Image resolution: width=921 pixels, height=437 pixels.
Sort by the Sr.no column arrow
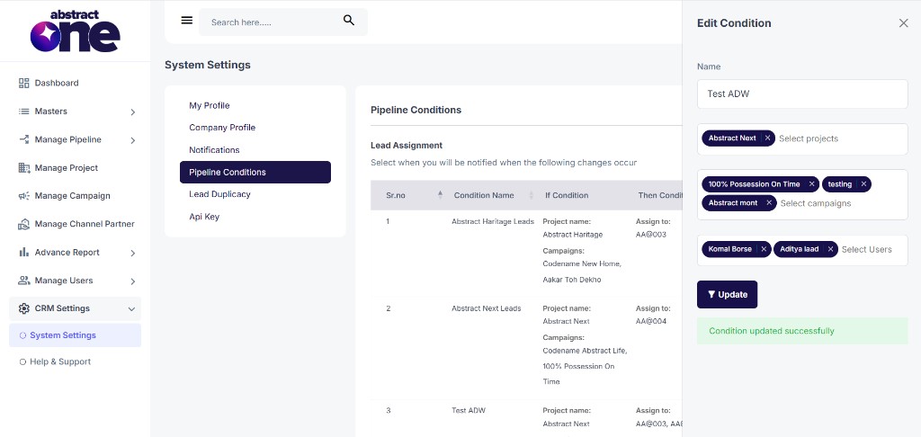pyautogui.click(x=440, y=195)
